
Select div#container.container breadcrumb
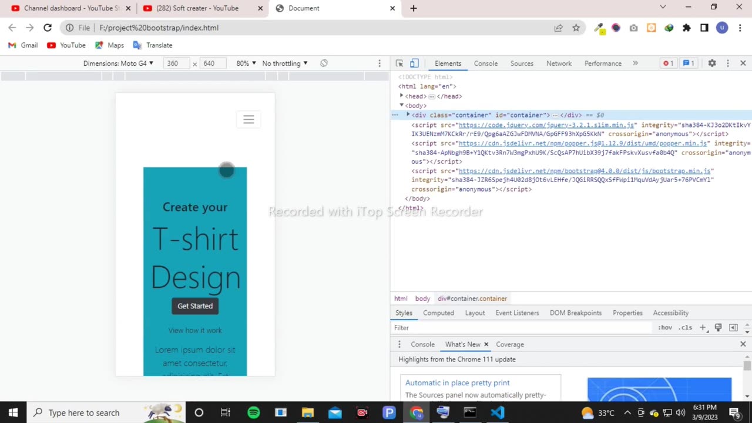(x=472, y=298)
